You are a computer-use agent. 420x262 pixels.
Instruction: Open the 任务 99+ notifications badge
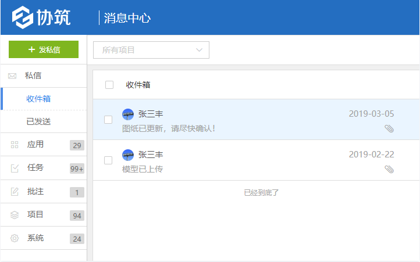77,168
